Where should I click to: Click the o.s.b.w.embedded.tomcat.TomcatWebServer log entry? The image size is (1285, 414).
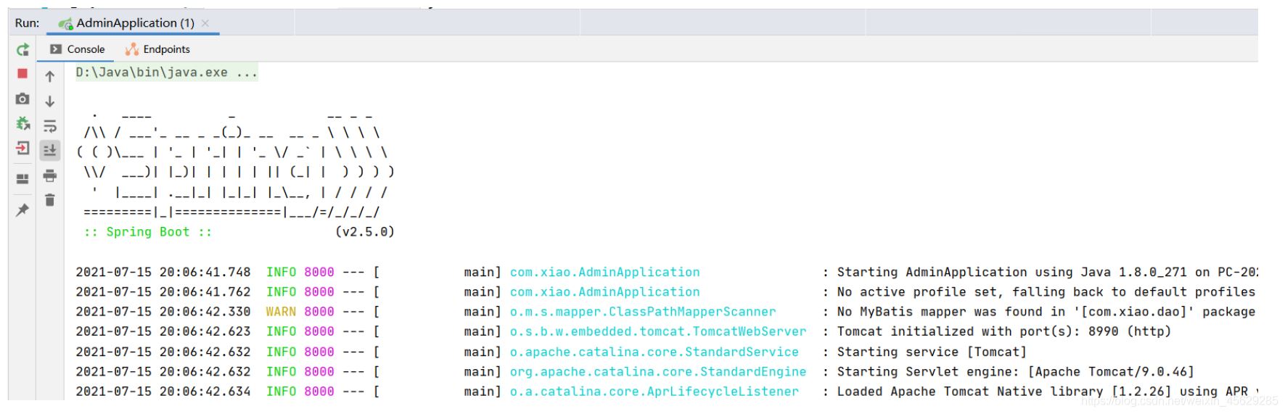click(657, 331)
